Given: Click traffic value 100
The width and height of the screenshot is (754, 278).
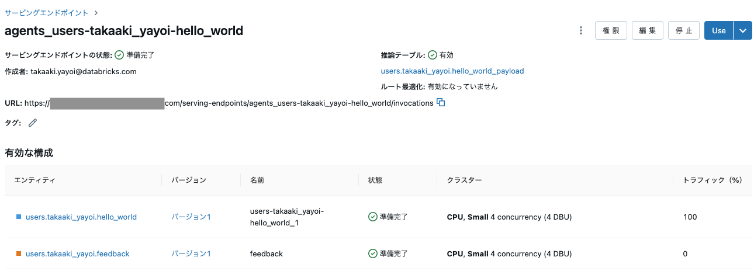Looking at the screenshot, I should (x=690, y=217).
